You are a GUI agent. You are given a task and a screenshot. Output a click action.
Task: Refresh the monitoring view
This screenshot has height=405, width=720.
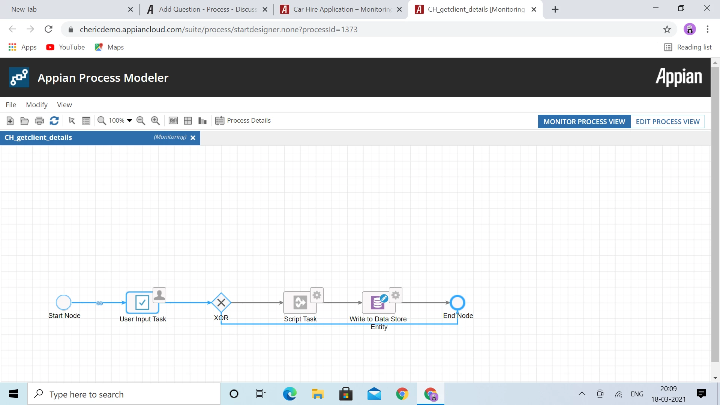tap(54, 121)
